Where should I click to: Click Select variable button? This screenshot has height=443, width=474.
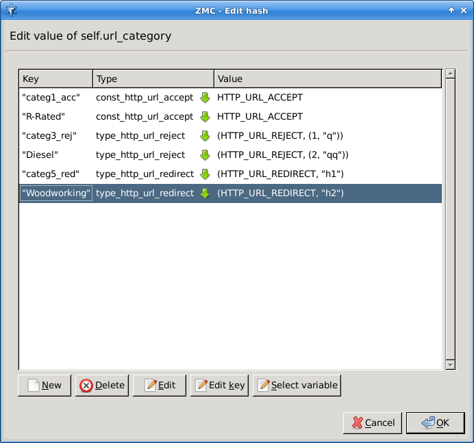[x=297, y=386]
